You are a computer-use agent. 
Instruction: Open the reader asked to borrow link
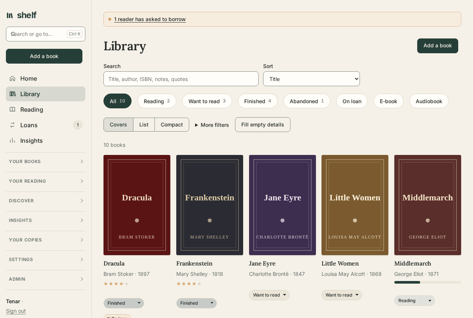[150, 19]
